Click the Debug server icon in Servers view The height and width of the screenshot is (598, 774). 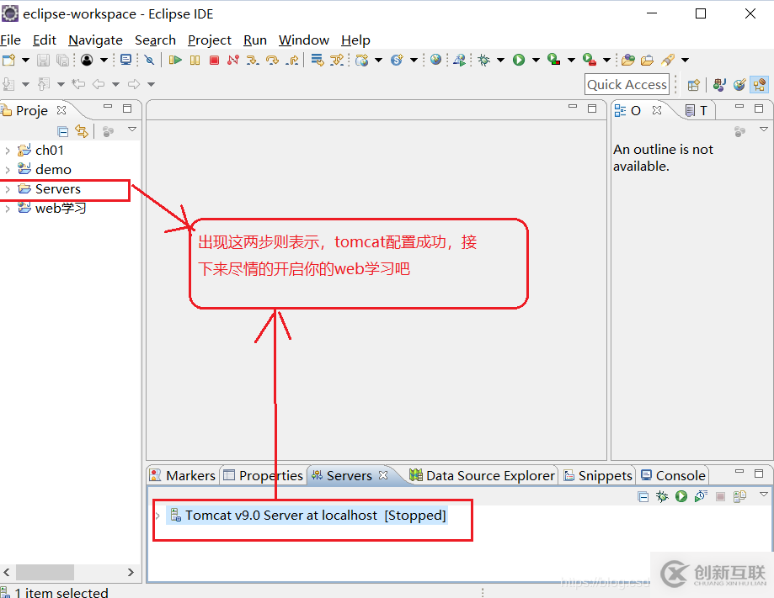662,496
